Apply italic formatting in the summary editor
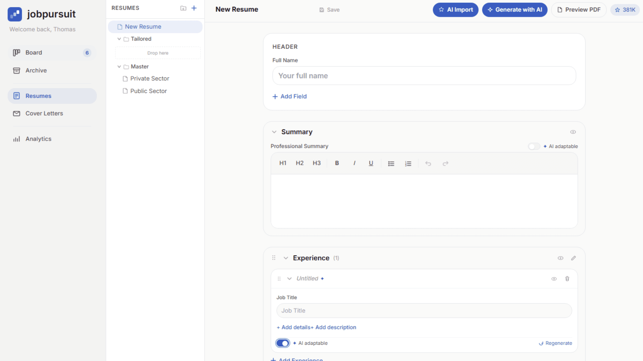 pos(354,163)
